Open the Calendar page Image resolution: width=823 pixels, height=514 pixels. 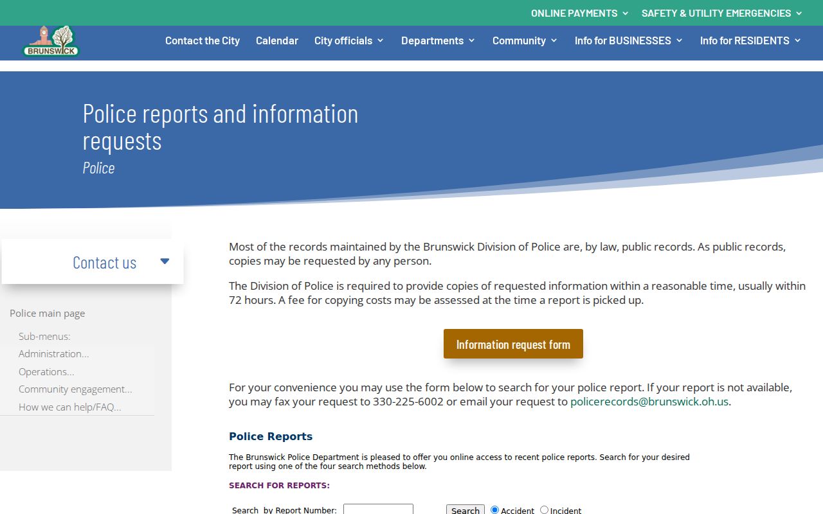(x=277, y=40)
